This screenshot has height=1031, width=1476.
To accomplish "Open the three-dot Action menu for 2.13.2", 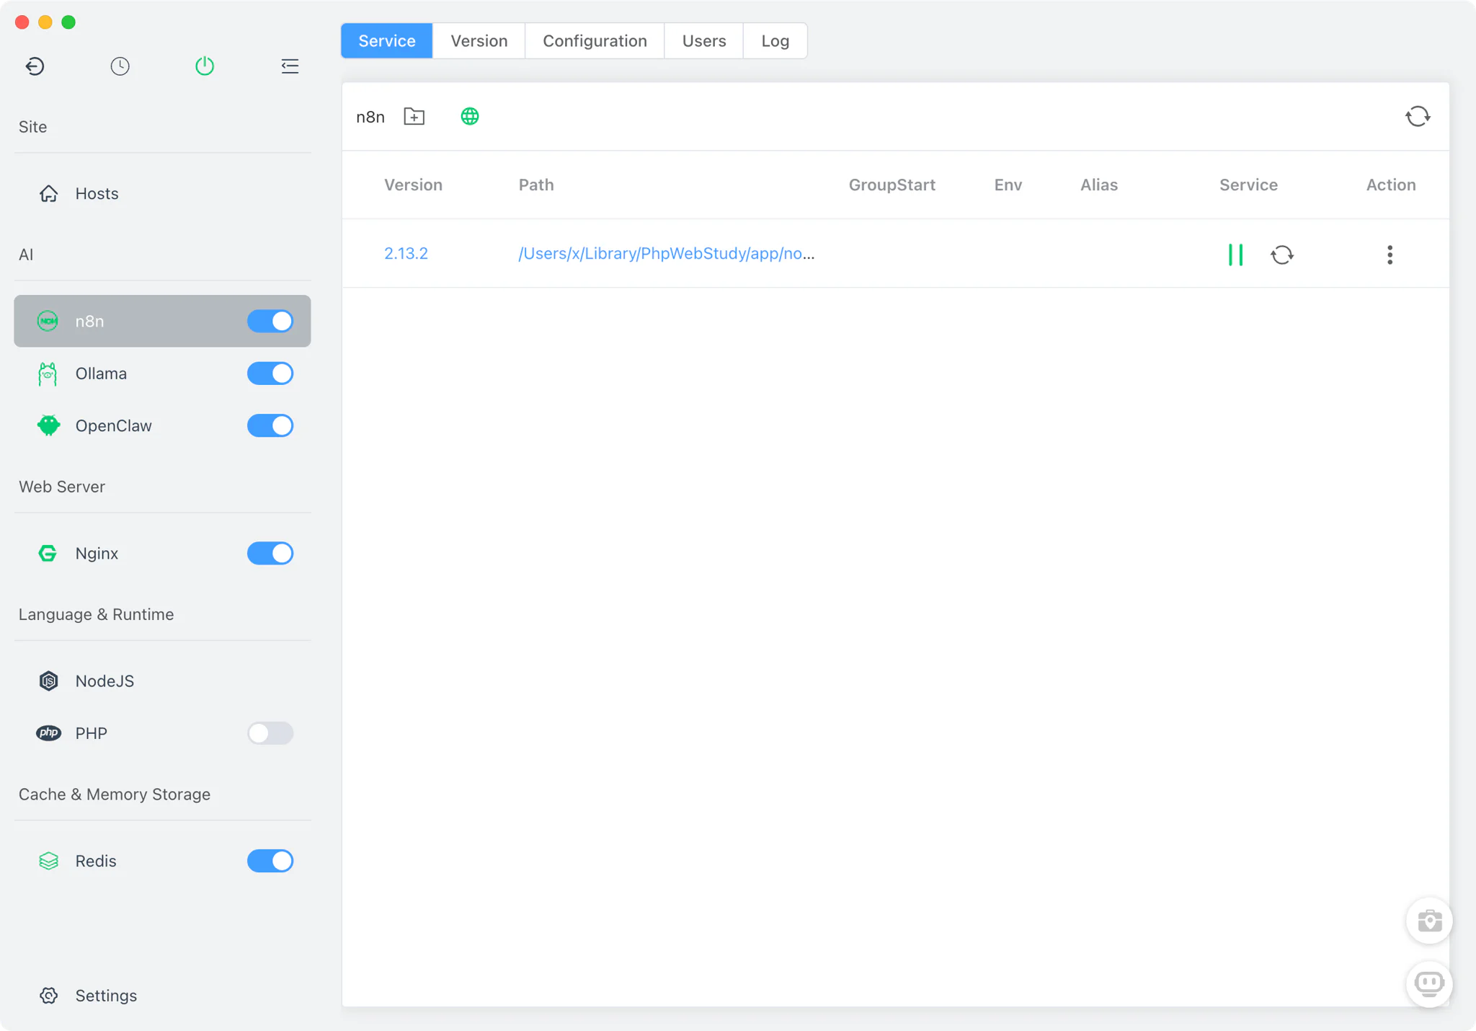I will point(1390,255).
